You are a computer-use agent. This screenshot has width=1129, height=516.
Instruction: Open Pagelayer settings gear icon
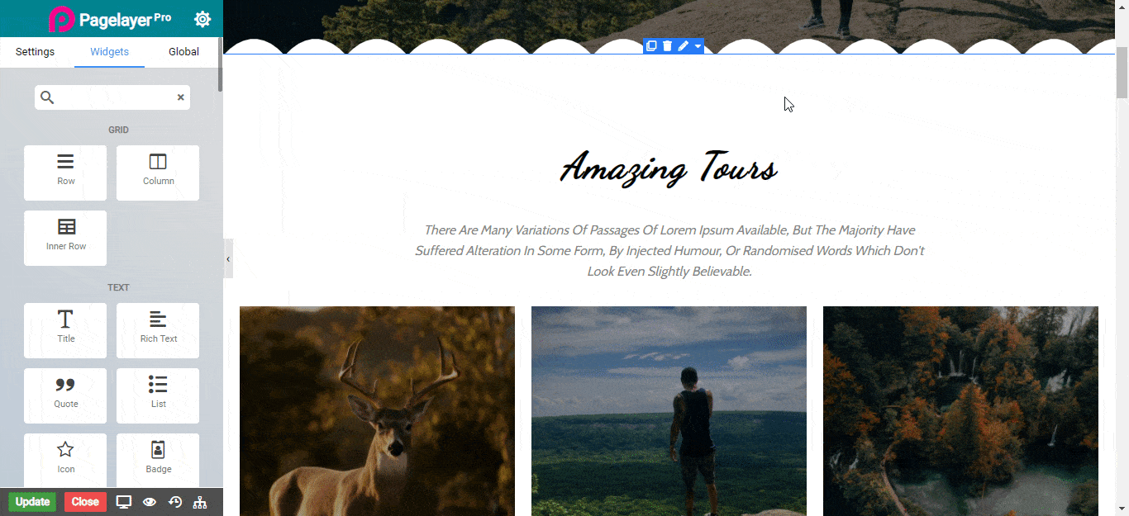tap(202, 19)
